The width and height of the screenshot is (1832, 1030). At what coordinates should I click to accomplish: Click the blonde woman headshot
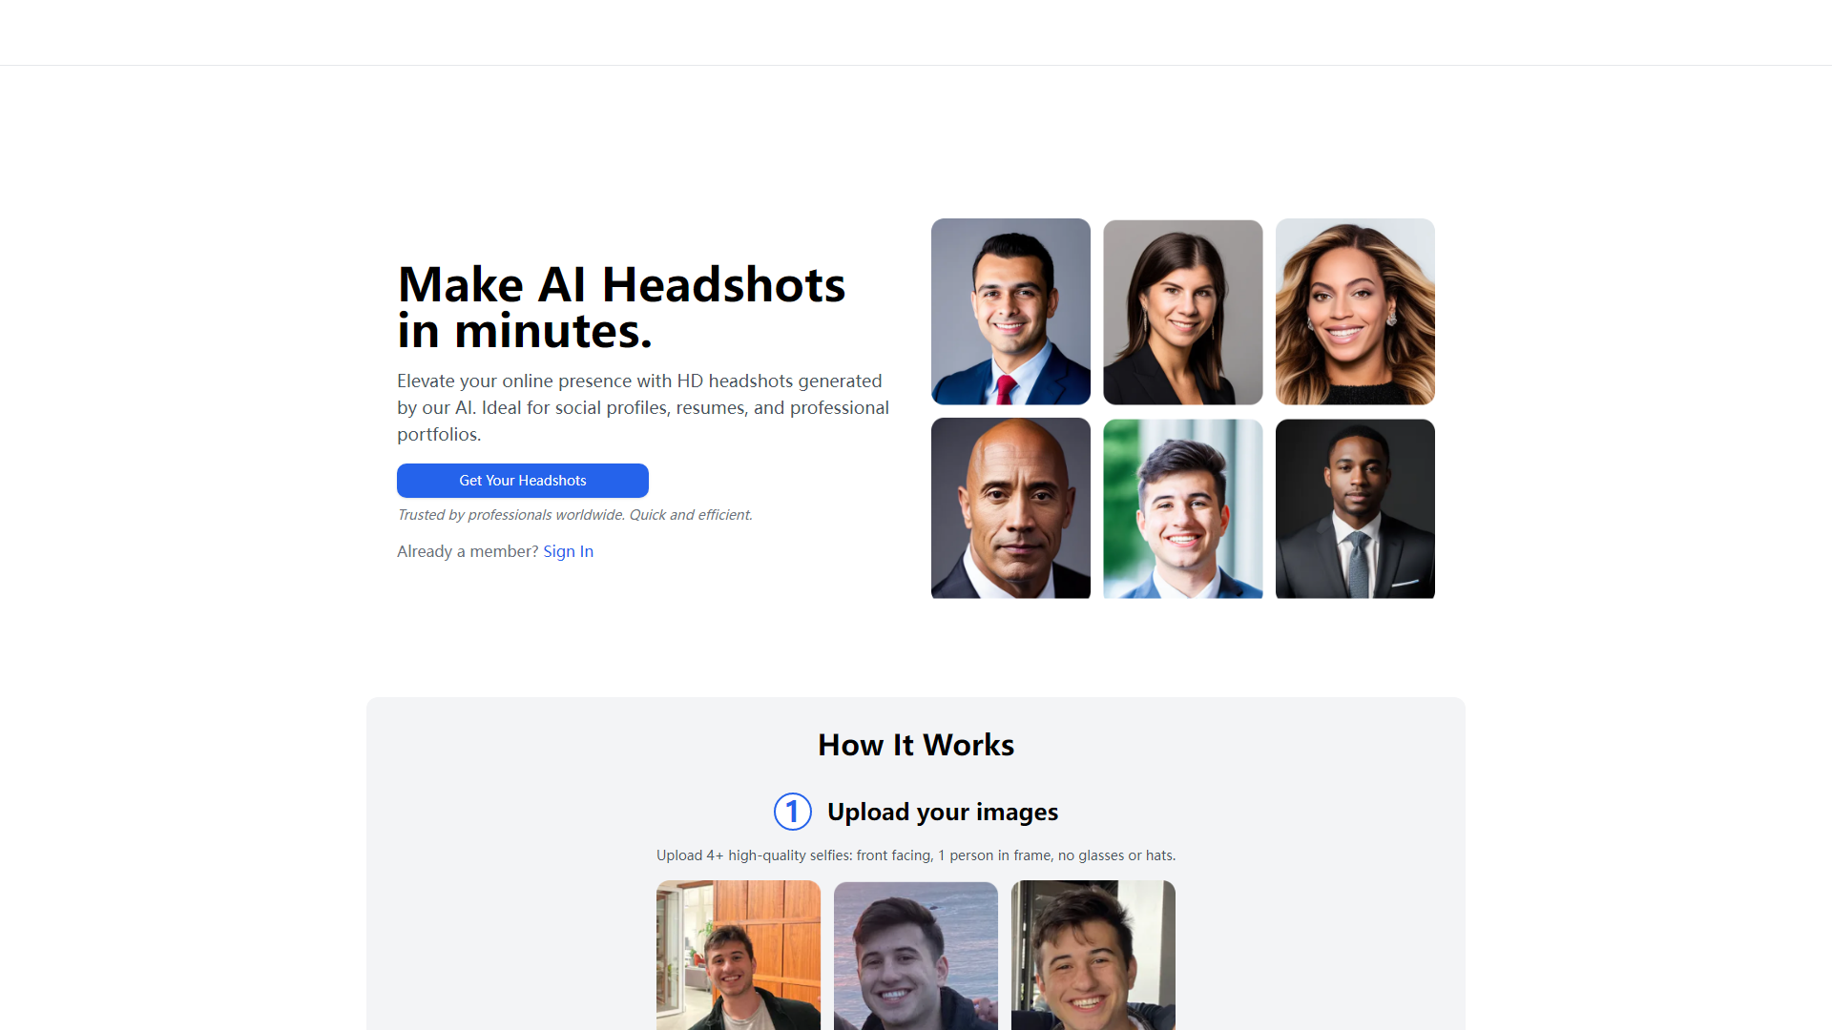[1354, 309]
